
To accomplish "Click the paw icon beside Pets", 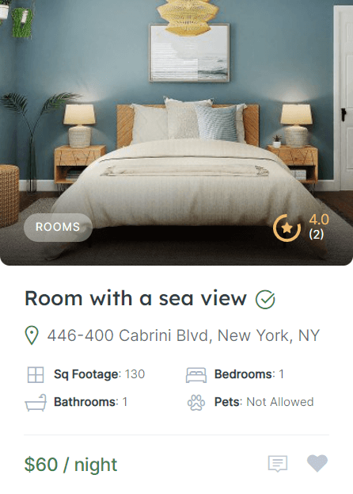I will point(196,403).
